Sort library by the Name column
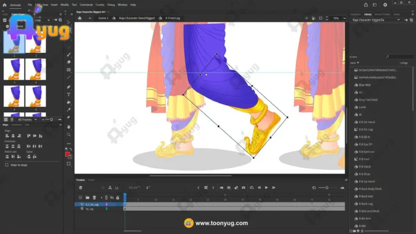416x234 pixels. 354,63
